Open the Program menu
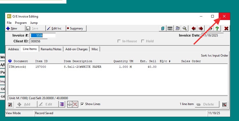The width and height of the screenshot is (239, 121). (21, 23)
